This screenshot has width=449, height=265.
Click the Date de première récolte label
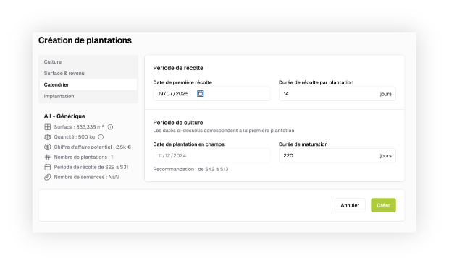coord(182,82)
